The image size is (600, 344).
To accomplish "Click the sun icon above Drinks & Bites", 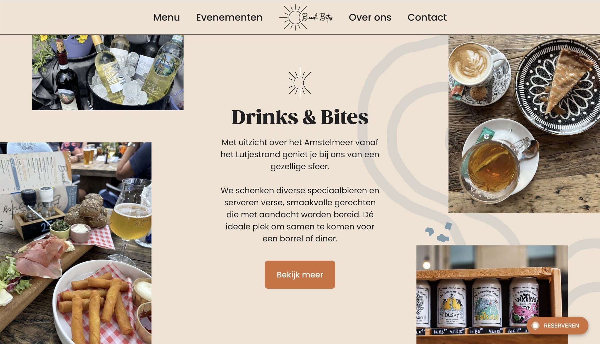I will click(x=298, y=83).
